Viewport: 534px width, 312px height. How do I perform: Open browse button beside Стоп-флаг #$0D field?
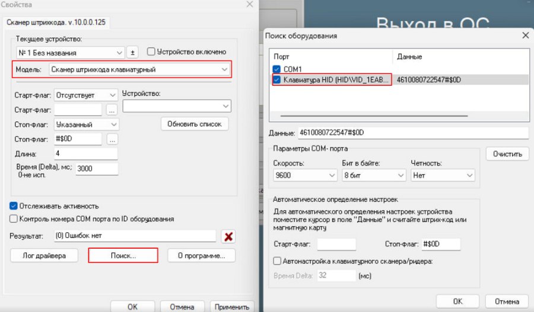pos(112,139)
